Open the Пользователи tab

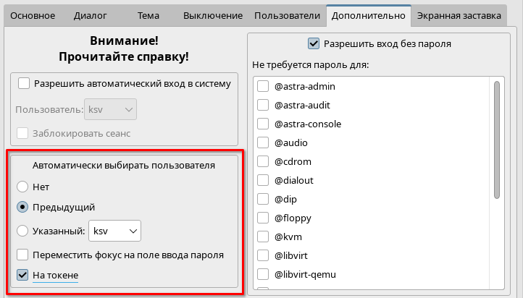[x=287, y=14]
